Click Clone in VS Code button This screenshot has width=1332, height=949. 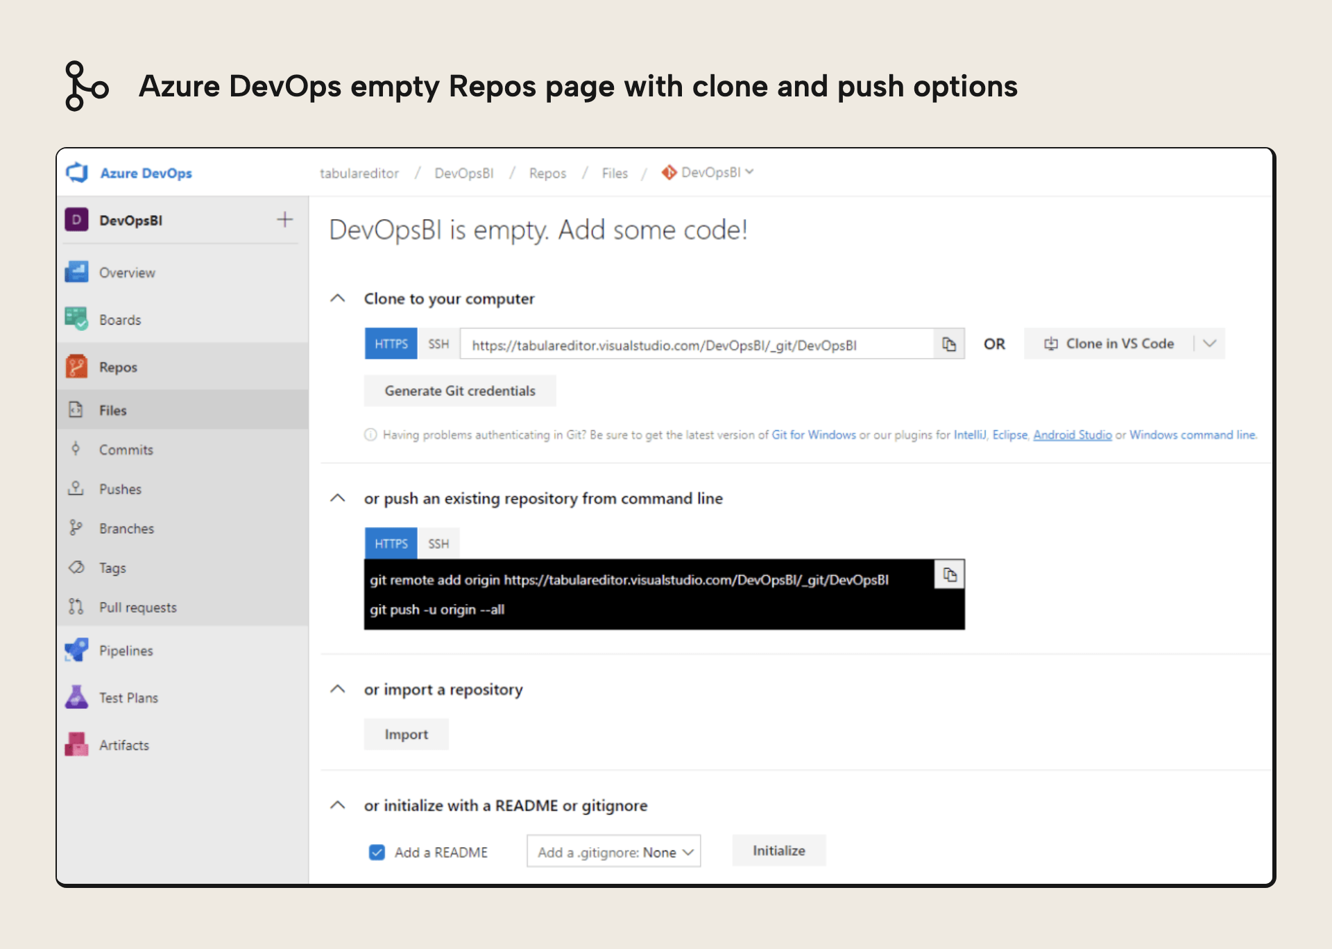tap(1109, 344)
